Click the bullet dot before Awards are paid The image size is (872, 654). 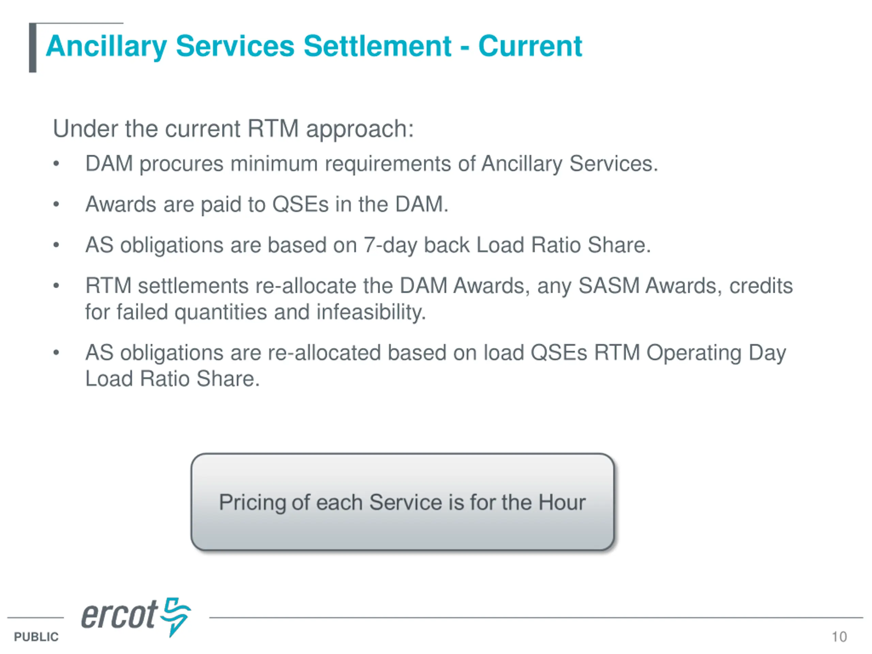click(56, 204)
